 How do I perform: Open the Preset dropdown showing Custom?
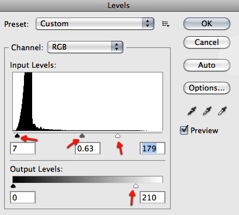tap(95, 24)
